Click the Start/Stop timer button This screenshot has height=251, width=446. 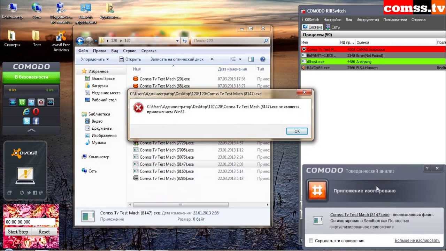(18, 232)
